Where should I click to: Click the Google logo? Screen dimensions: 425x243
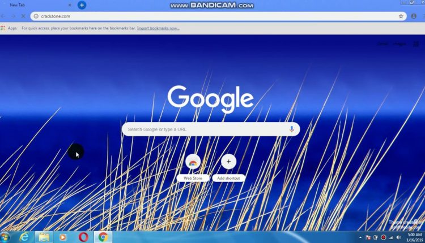click(x=211, y=99)
